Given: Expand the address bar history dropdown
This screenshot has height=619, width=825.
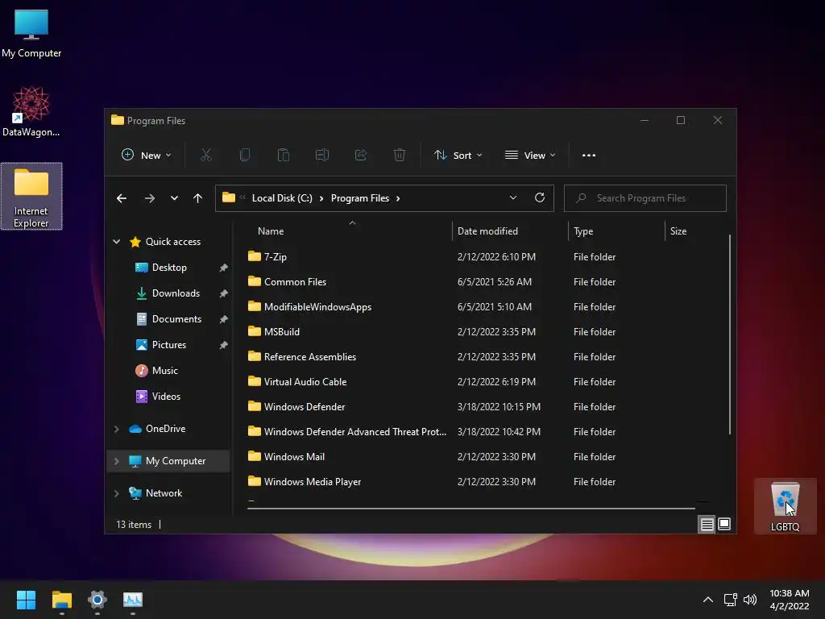Looking at the screenshot, I should [513, 198].
